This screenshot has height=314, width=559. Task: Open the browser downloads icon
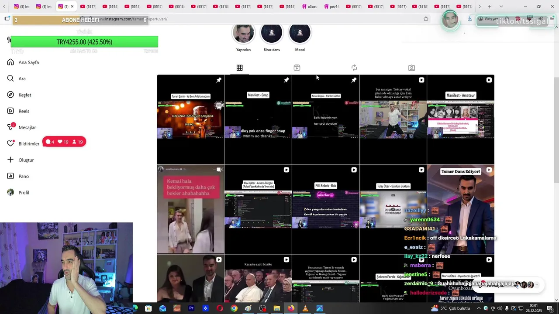(x=469, y=19)
